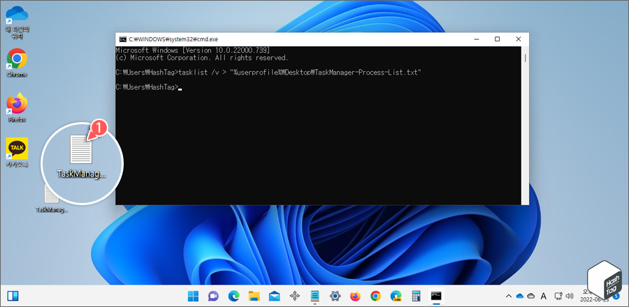Screen dimensions: 629x307
Task: Open Calculator from the taskbar
Action: pos(416,297)
